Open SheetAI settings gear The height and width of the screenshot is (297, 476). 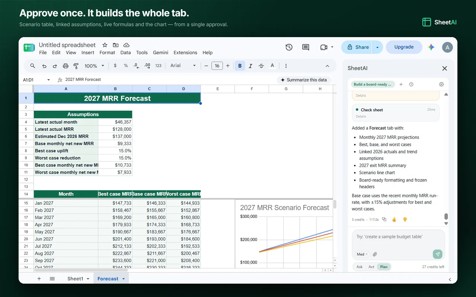coord(441,84)
